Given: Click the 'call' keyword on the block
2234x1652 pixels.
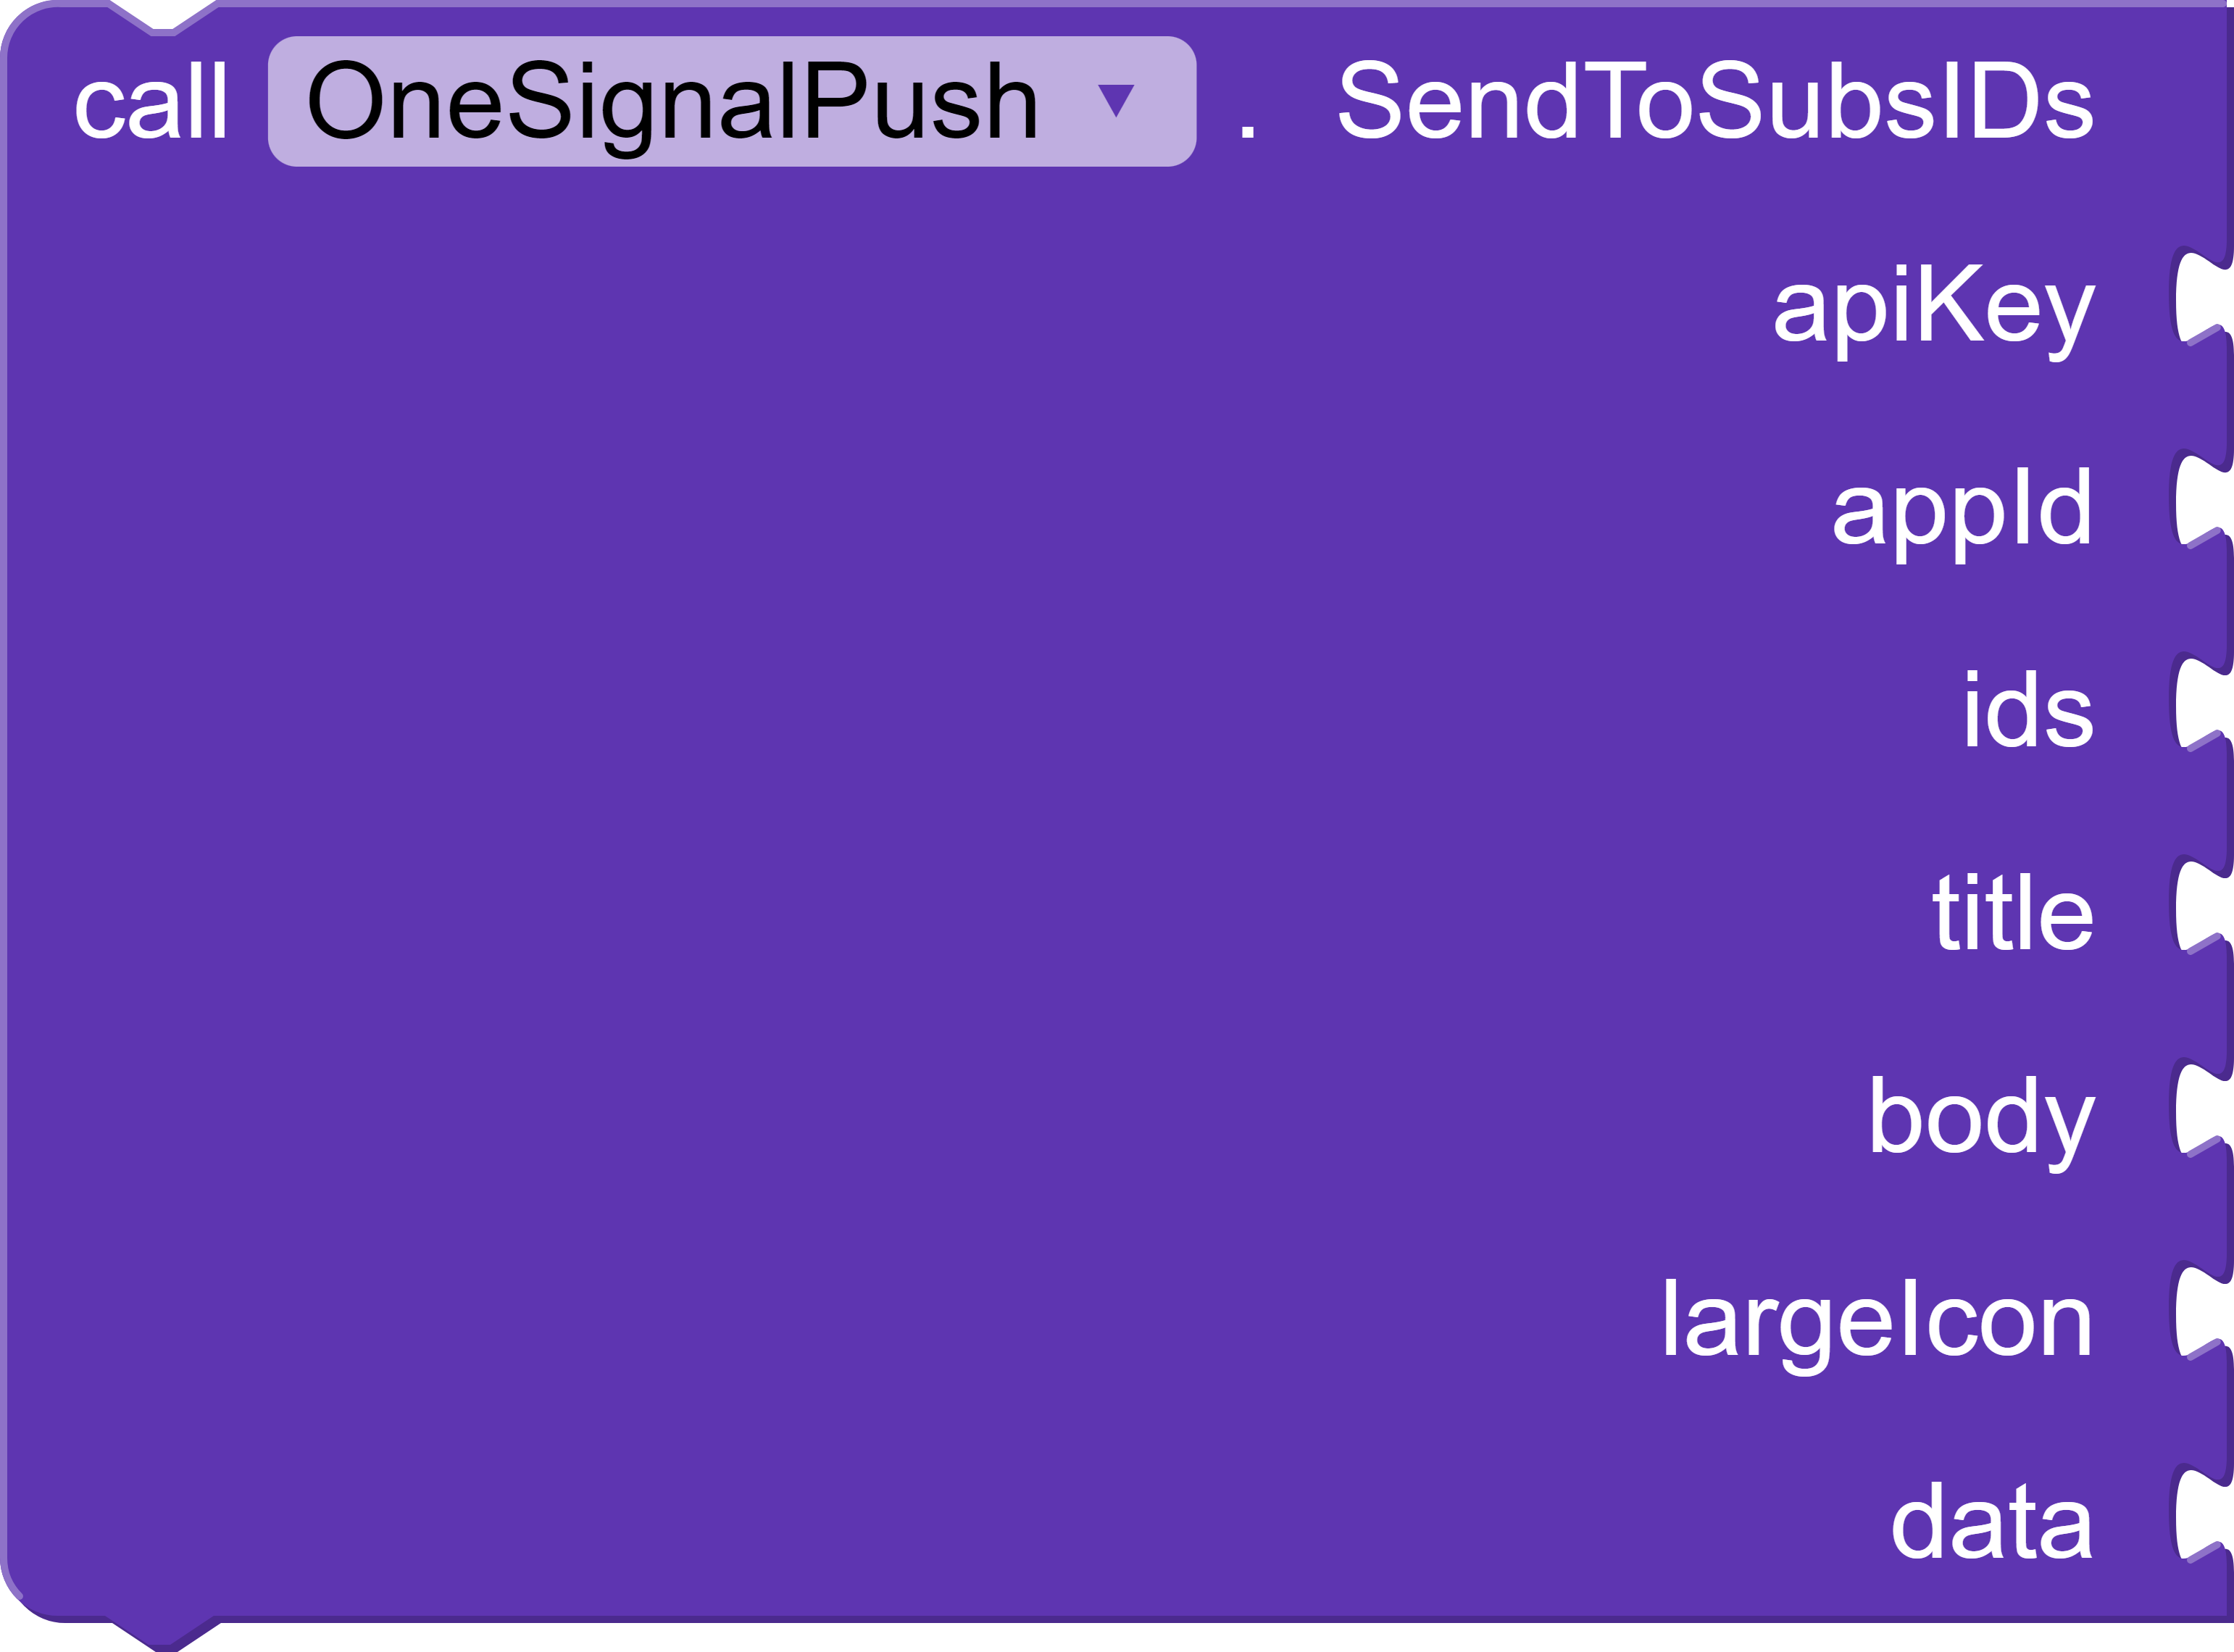Looking at the screenshot, I should 151,102.
